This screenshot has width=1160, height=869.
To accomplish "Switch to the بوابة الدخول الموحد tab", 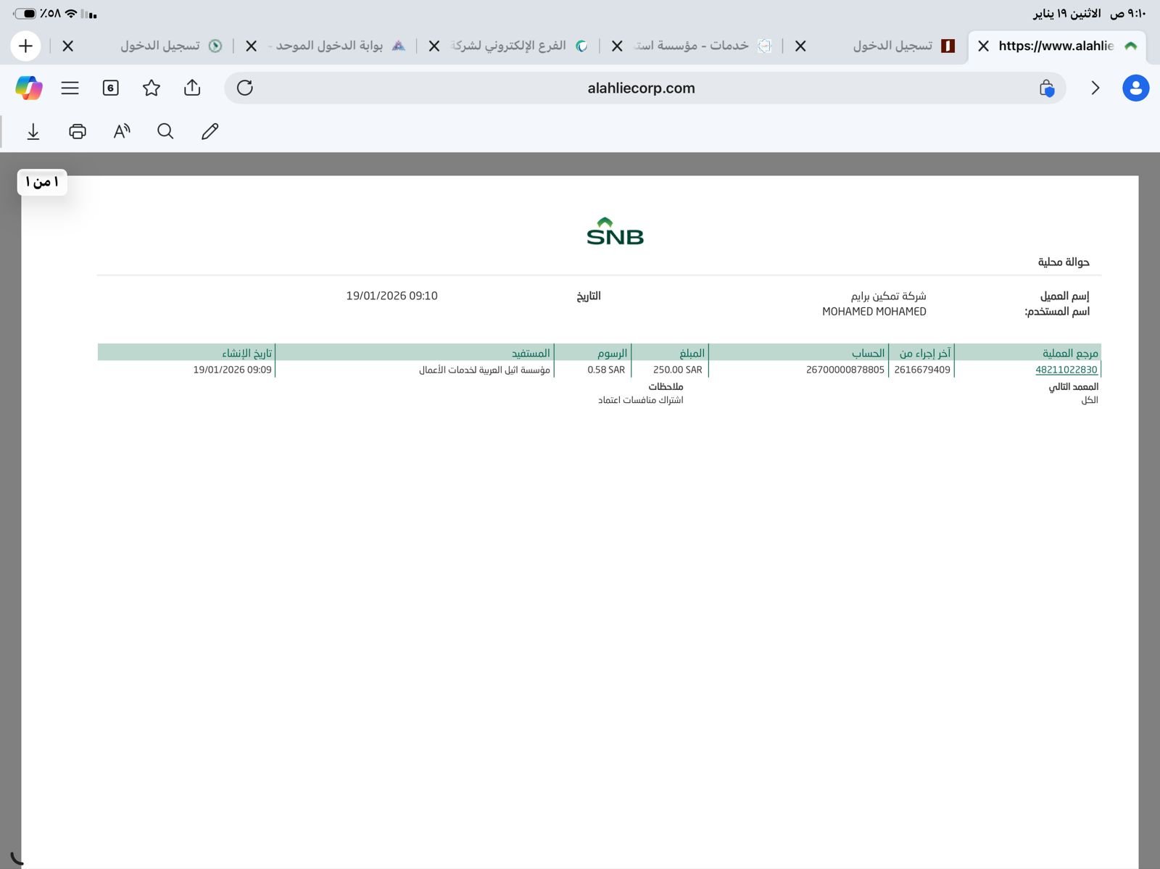I will 330,46.
